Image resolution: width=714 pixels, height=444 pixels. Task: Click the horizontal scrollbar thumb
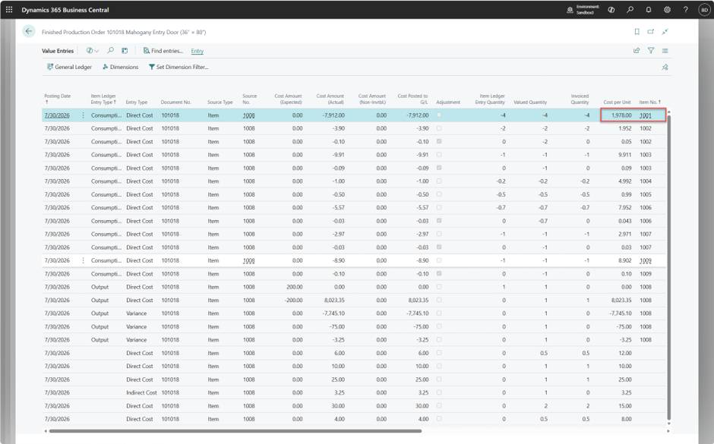[x=235, y=431]
